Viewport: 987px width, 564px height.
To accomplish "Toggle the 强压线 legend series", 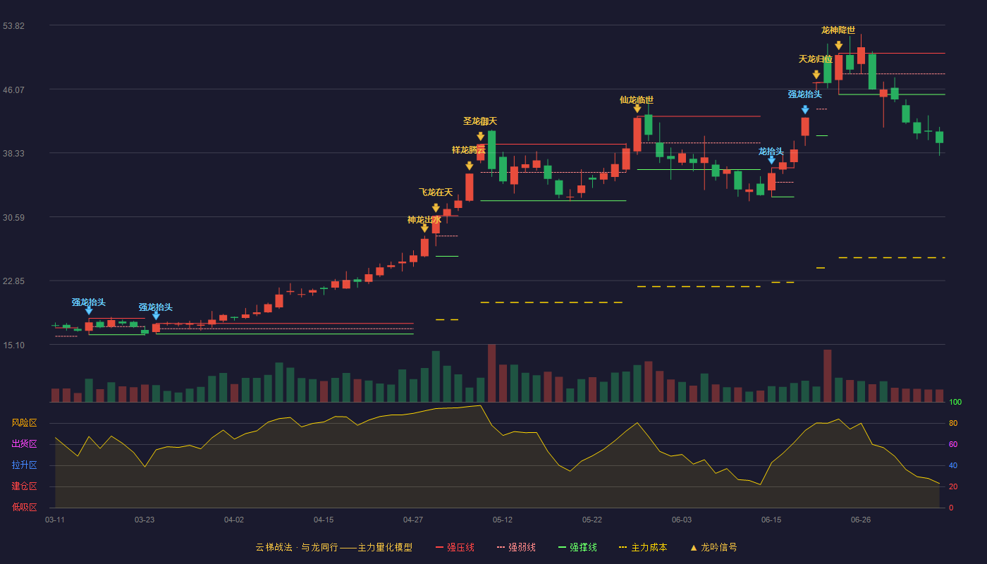I will tap(455, 547).
